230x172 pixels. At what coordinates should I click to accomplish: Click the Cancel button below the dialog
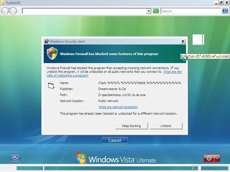(x=115, y=140)
